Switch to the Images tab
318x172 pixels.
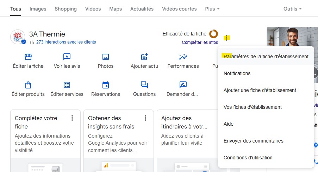point(38,9)
